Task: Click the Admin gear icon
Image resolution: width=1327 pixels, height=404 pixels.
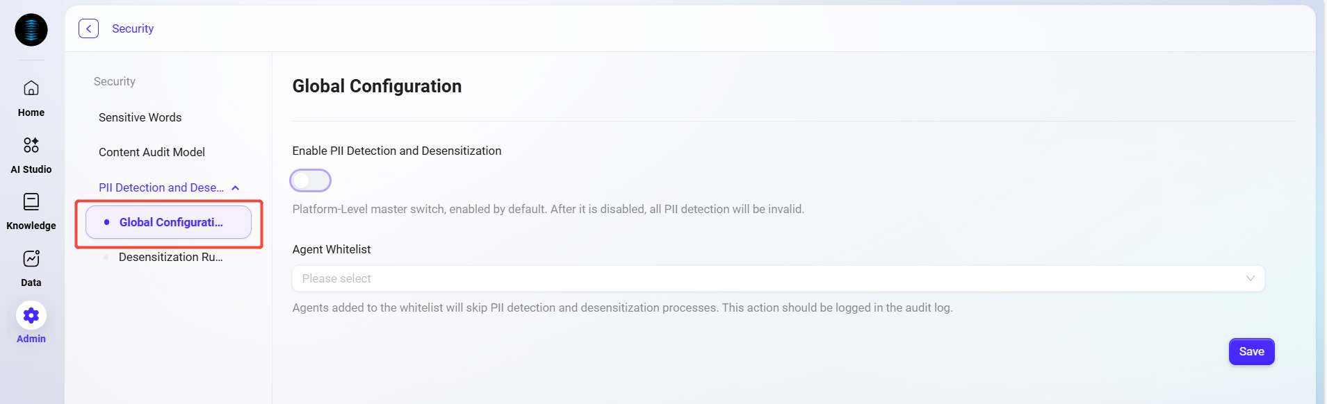Action: click(31, 316)
